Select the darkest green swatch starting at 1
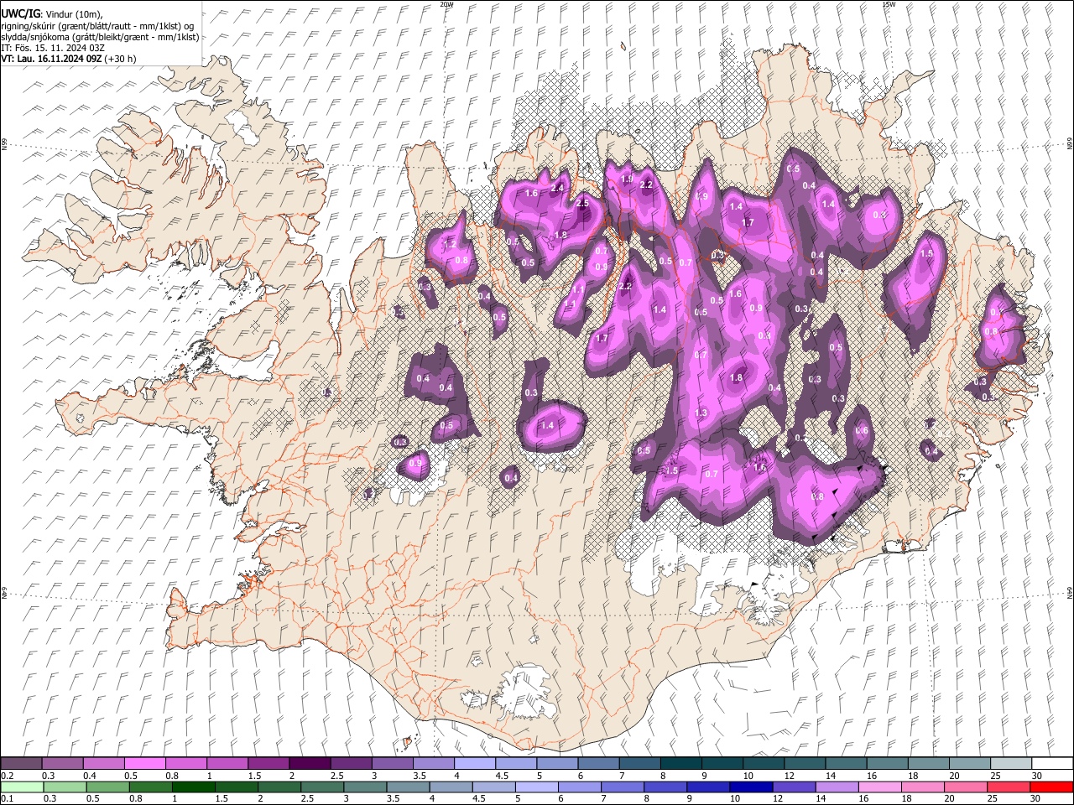1074x805 pixels. [193, 787]
